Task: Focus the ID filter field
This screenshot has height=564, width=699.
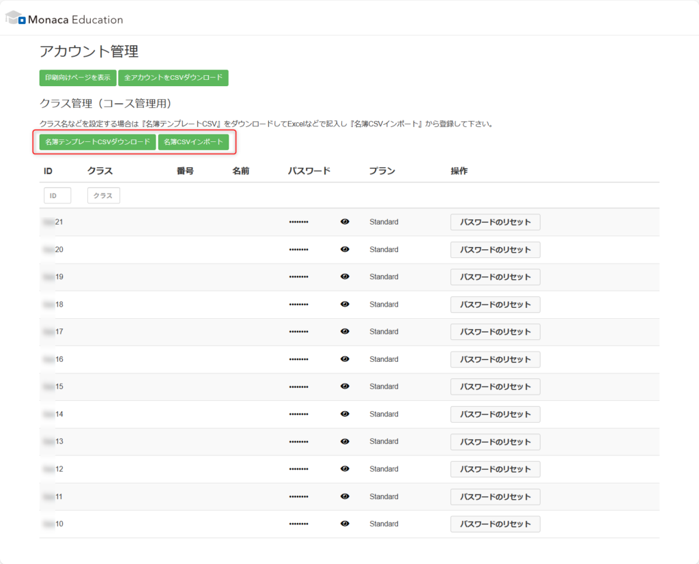Action: pos(57,195)
